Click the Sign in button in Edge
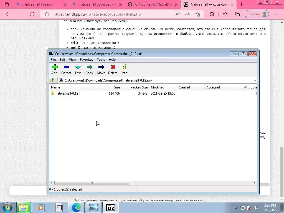Screen dimensions: 284x213 click(x=257, y=14)
